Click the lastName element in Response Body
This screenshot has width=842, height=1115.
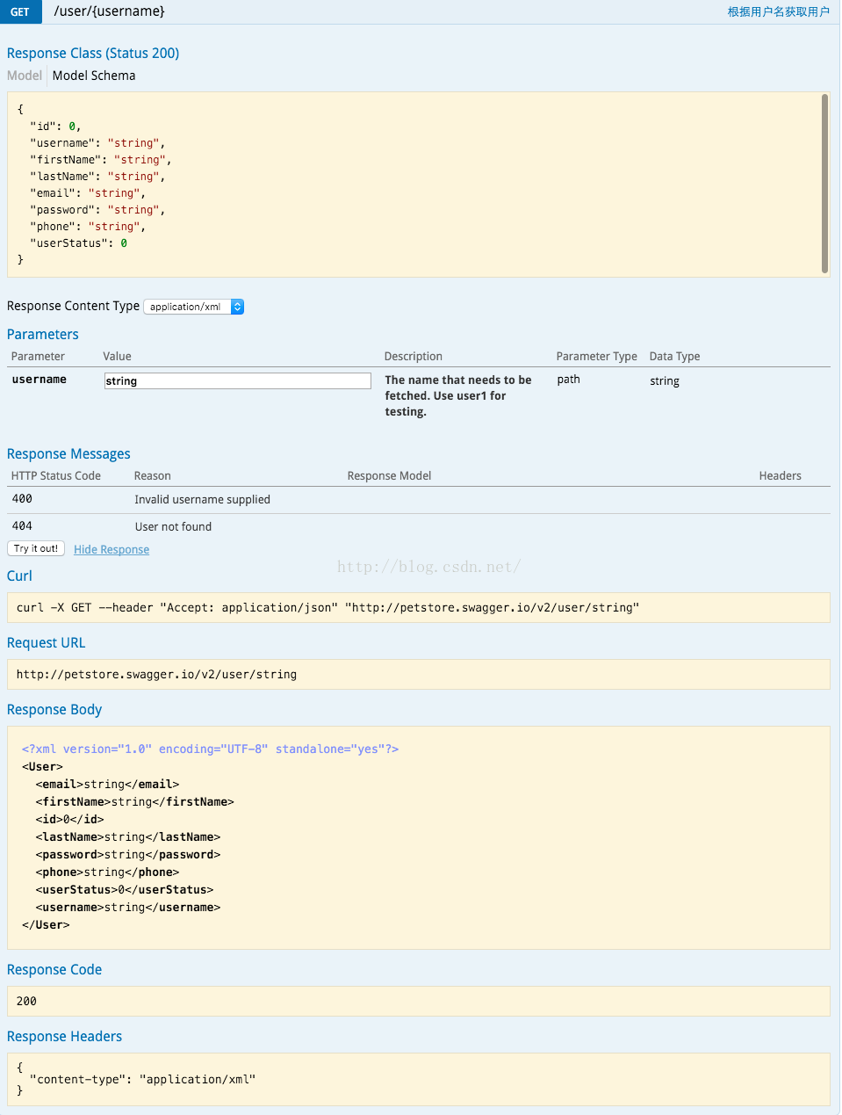(x=128, y=836)
